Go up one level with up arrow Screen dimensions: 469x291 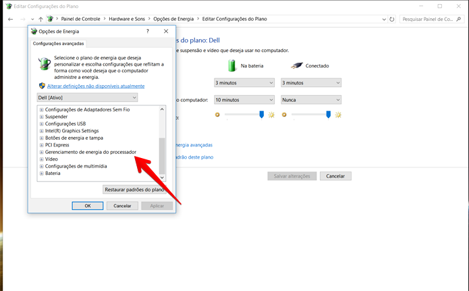40,19
